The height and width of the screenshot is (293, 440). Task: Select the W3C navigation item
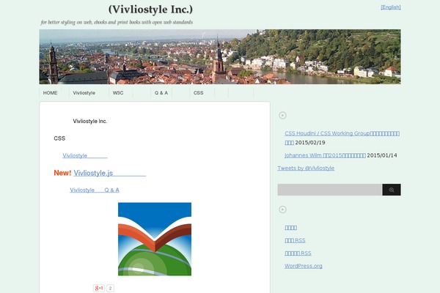coord(118,93)
